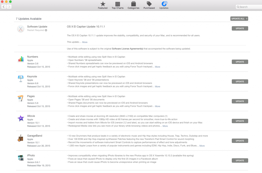Viewport: 262px width, 173px height.
Task: Click the Keynote app name
Action: (x=32, y=76)
